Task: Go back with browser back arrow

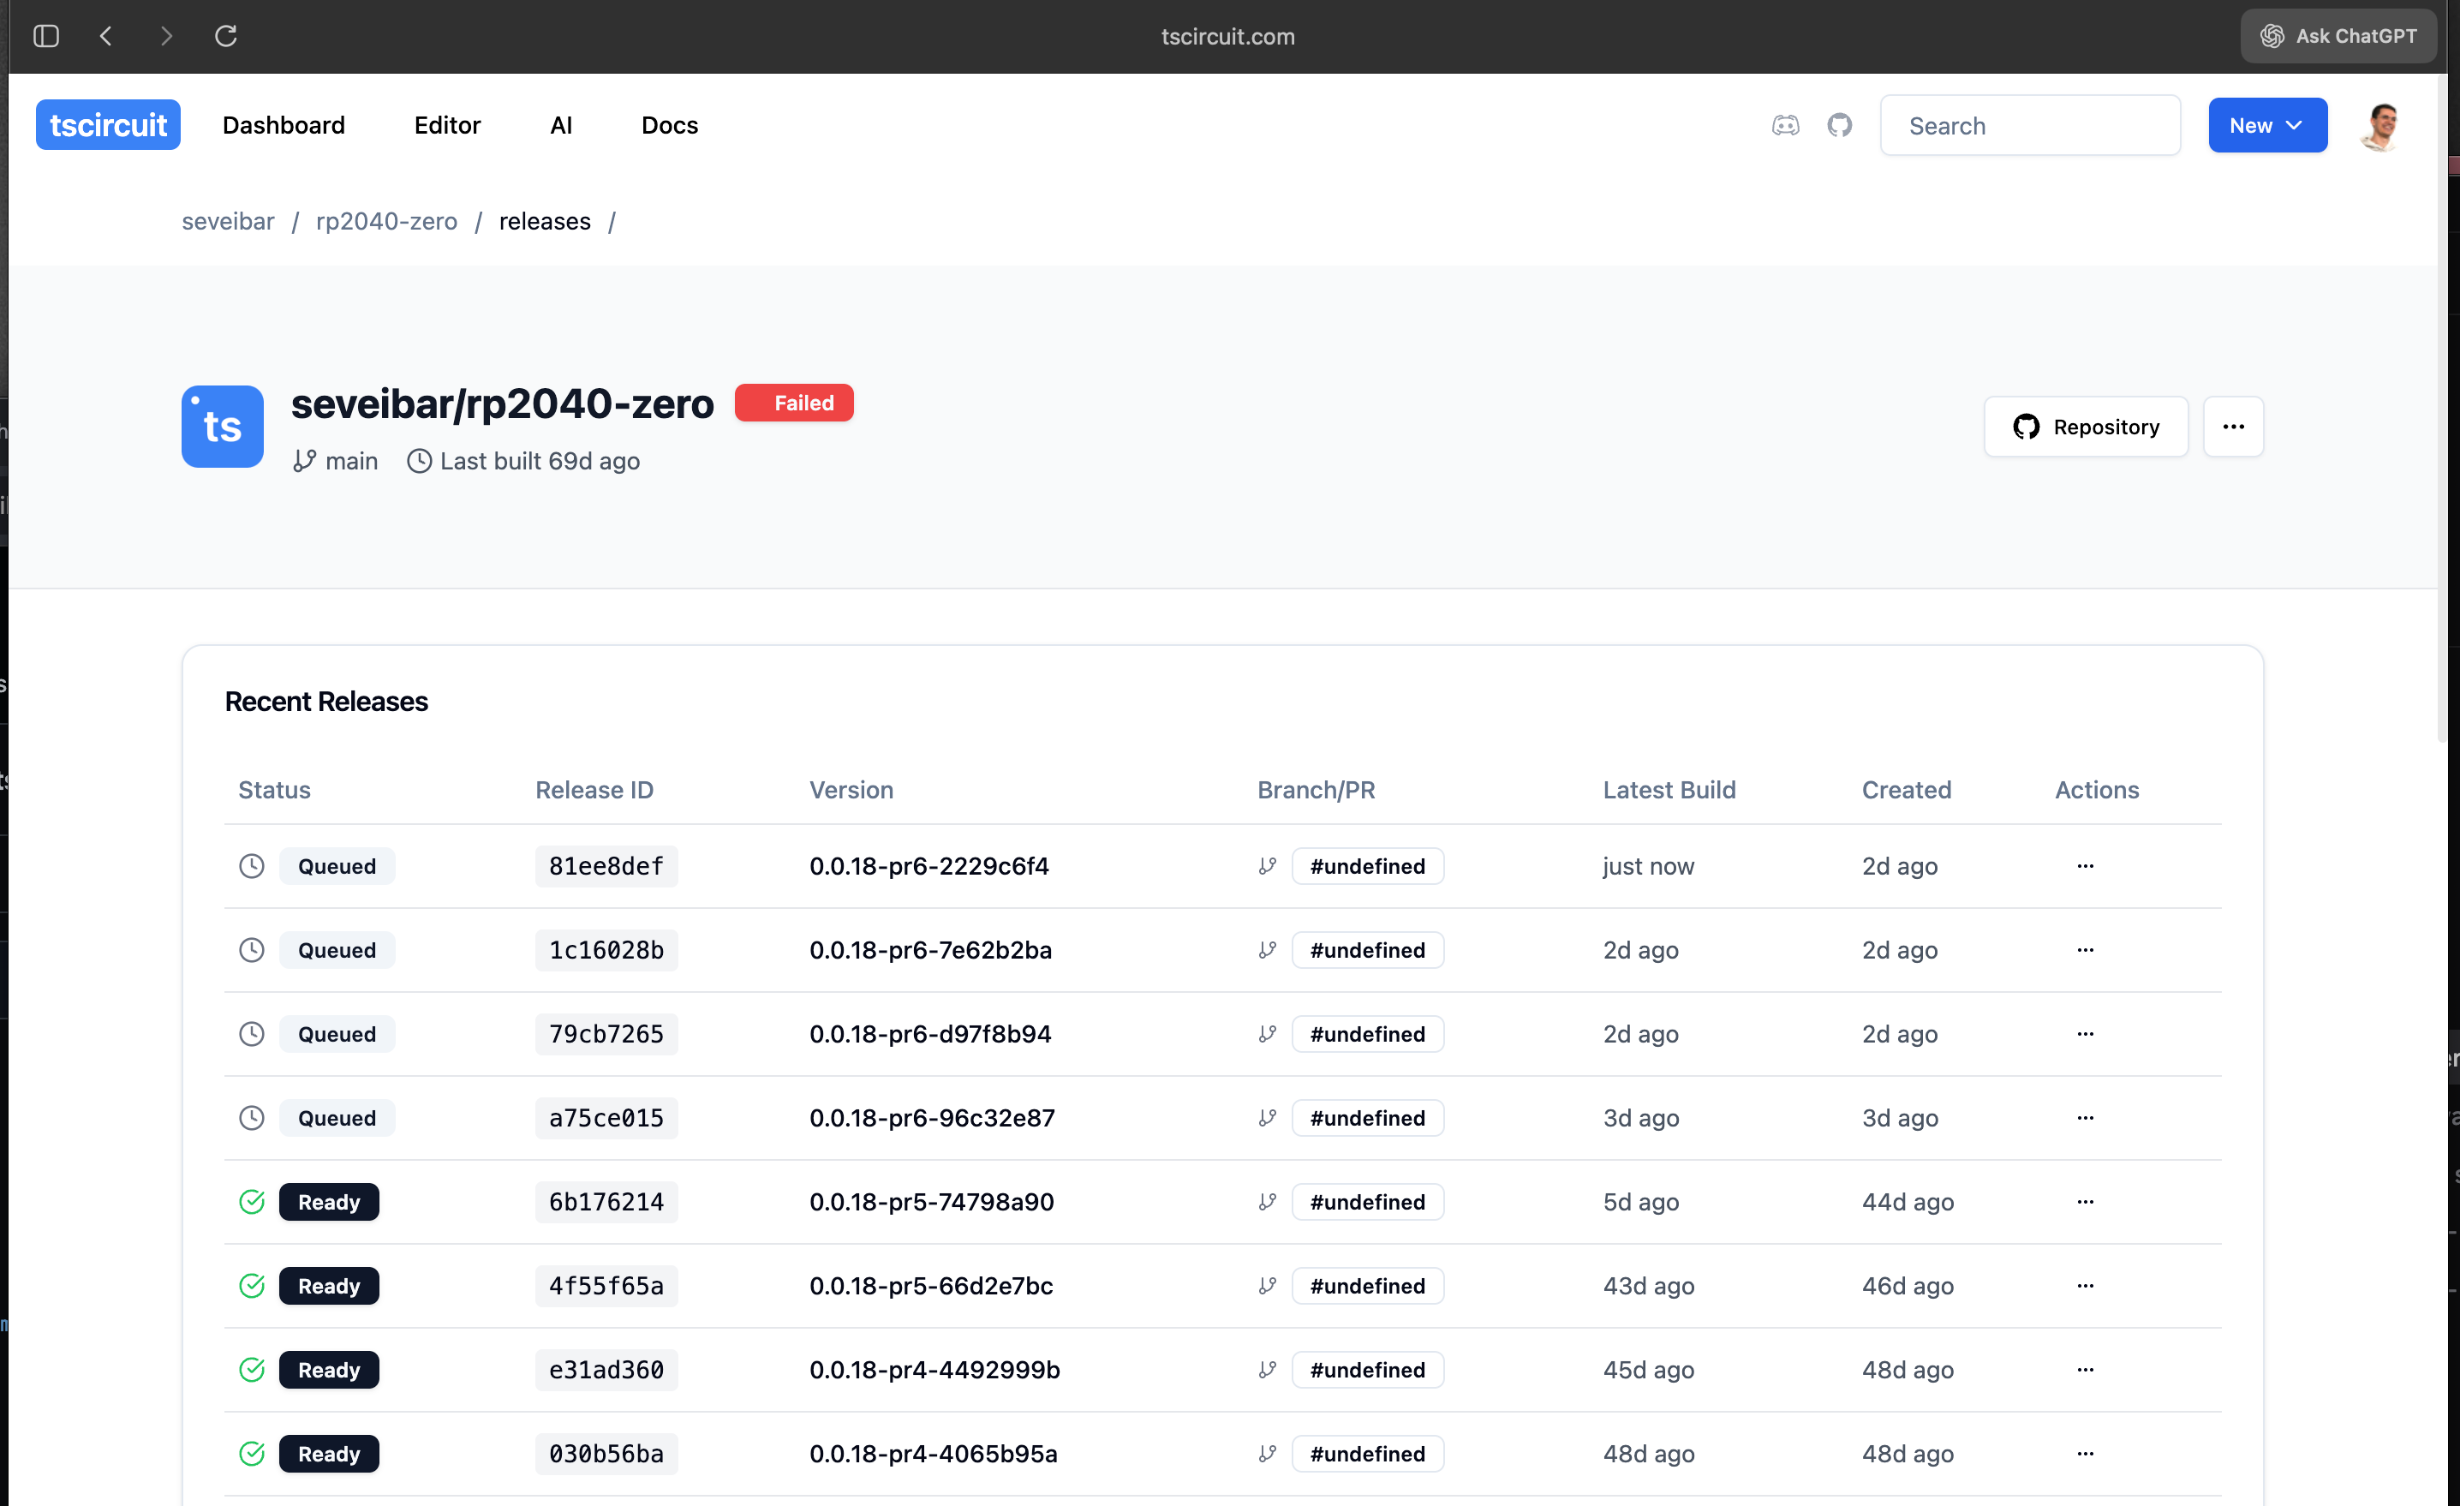Action: [x=106, y=36]
